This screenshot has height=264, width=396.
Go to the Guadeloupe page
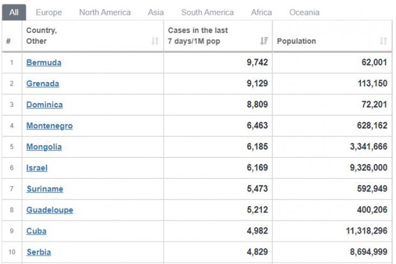(x=49, y=210)
